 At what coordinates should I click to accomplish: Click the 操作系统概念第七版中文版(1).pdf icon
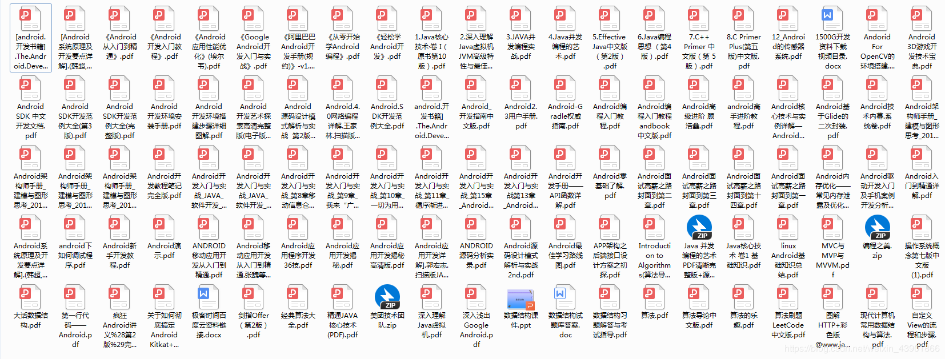click(x=922, y=227)
